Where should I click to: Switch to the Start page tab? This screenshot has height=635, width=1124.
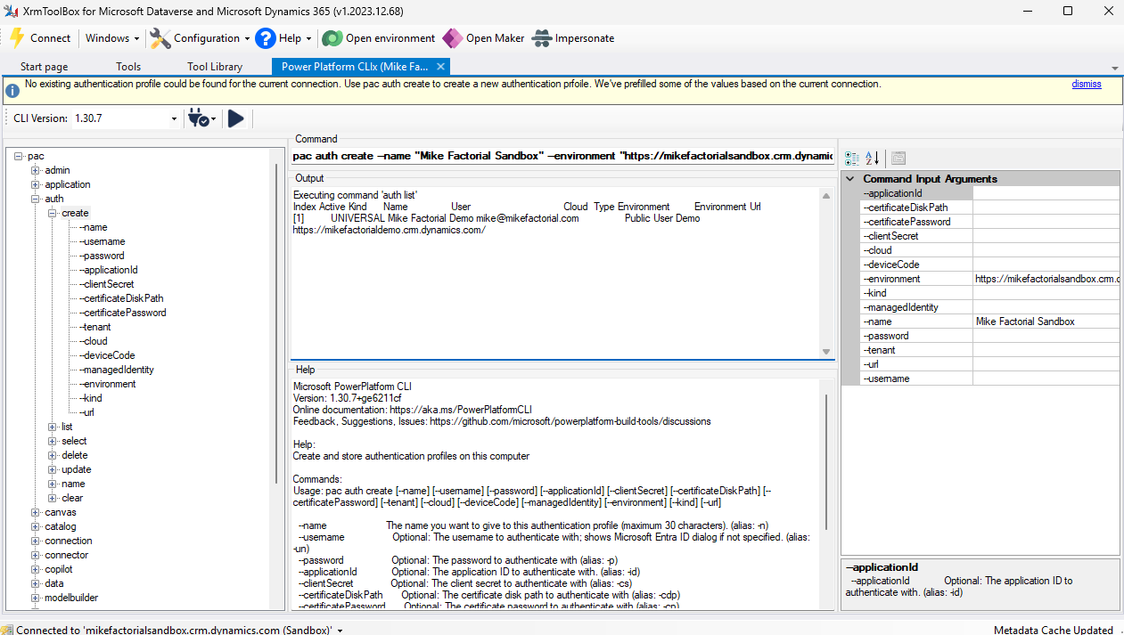coord(44,67)
